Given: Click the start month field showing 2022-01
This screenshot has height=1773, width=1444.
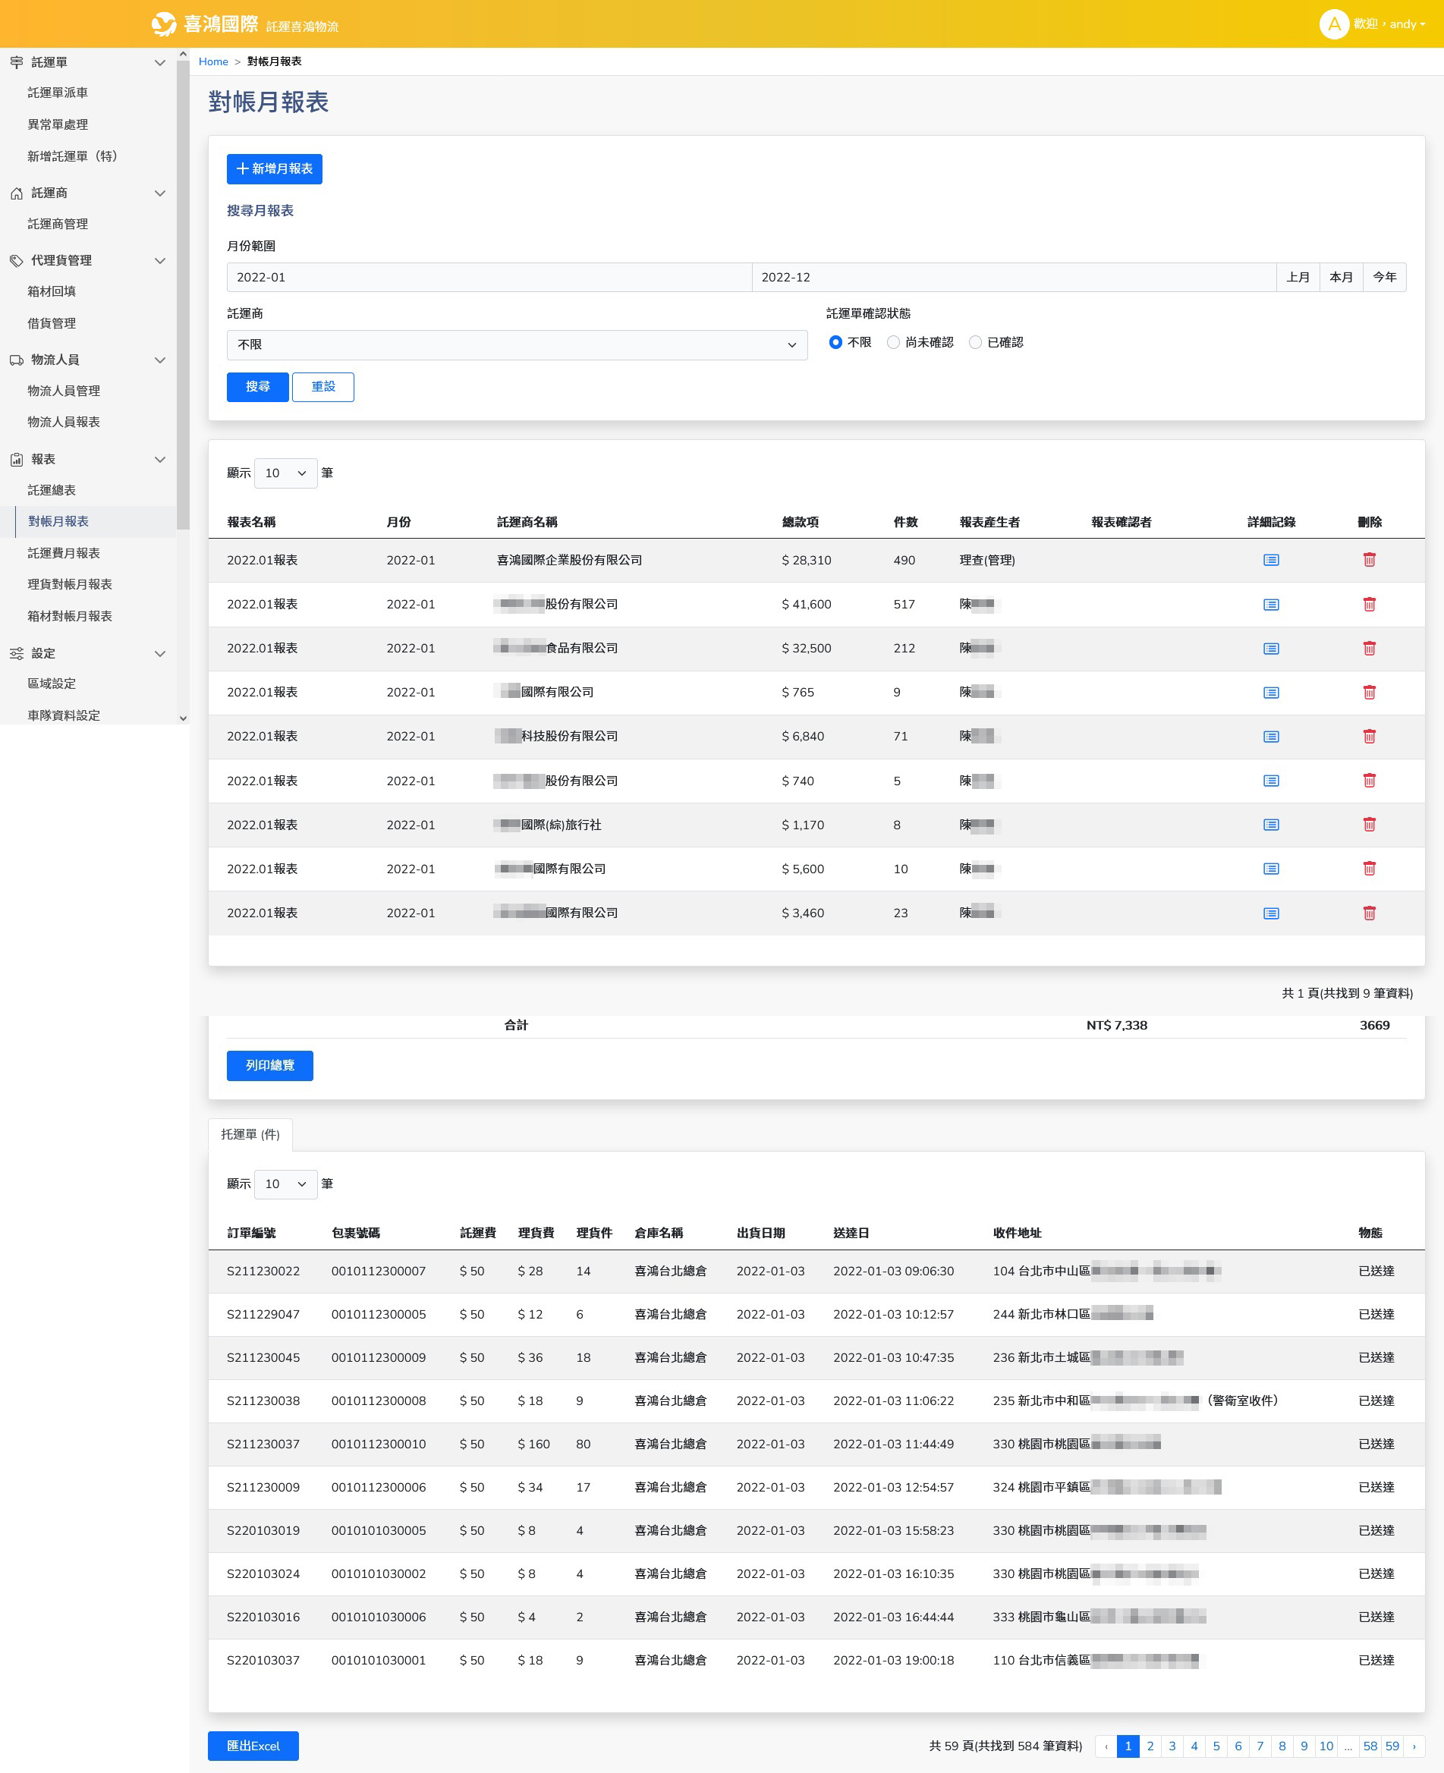Looking at the screenshot, I should pos(488,277).
